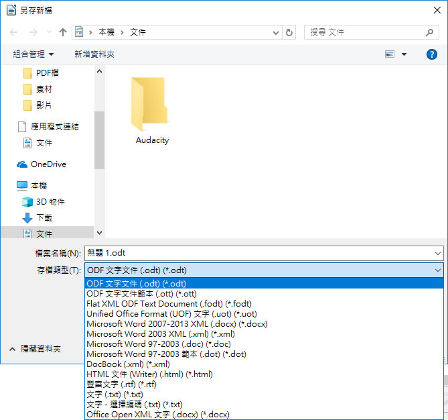Close the 另存新檔 dialog

(437, 10)
